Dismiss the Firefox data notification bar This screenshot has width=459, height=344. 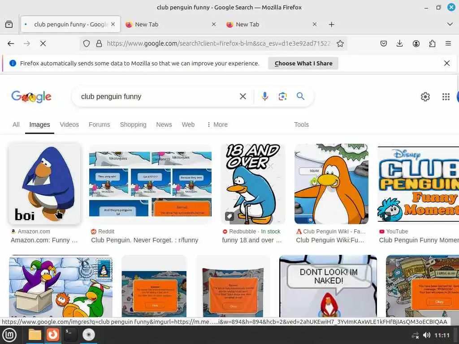coord(447,63)
